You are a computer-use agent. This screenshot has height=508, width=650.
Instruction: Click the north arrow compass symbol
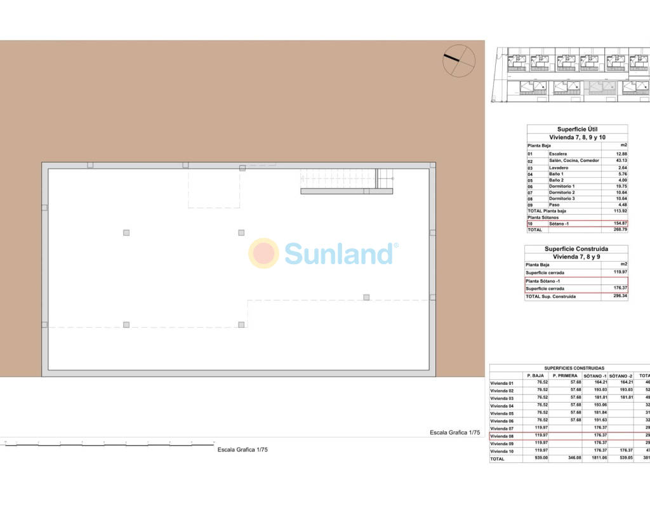tap(459, 60)
